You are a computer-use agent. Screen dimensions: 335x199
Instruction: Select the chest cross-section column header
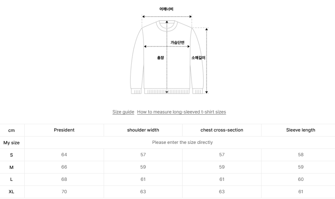tap(222, 130)
